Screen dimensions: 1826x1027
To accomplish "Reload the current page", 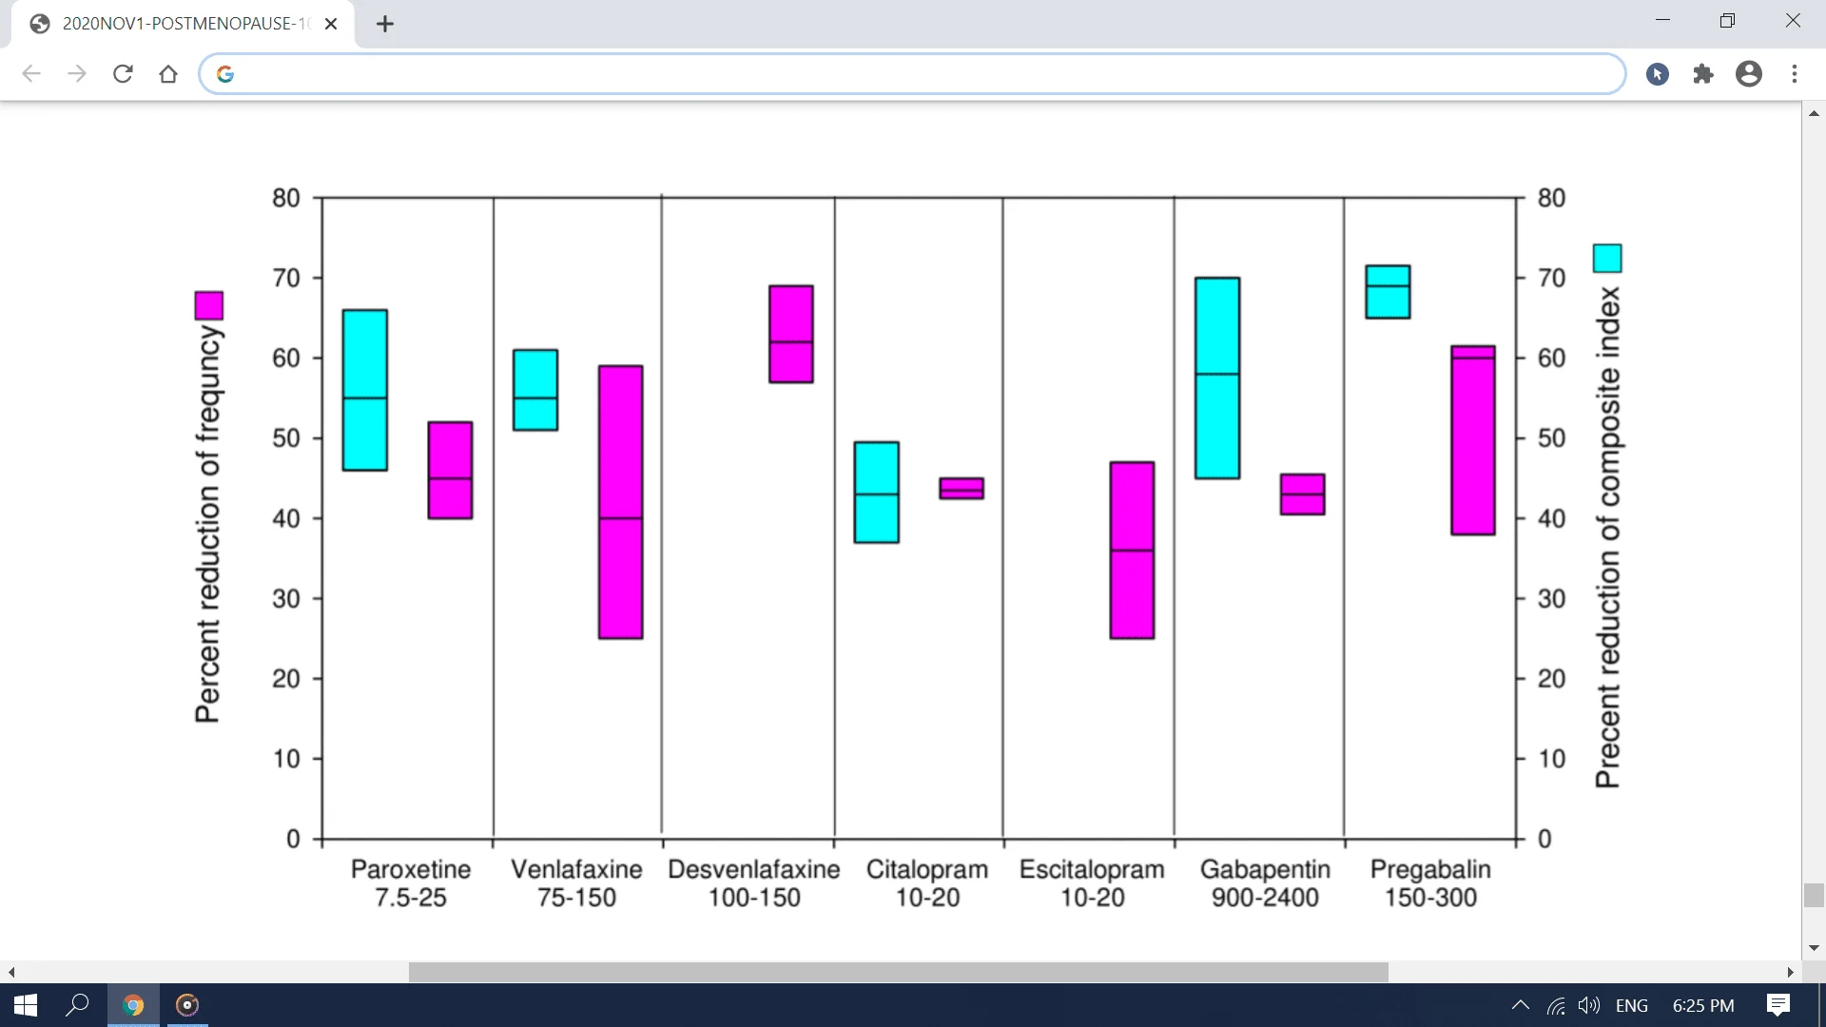I will (123, 74).
